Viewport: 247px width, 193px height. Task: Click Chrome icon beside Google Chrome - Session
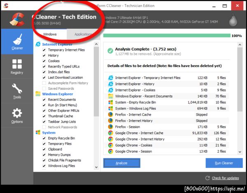tap(111, 151)
